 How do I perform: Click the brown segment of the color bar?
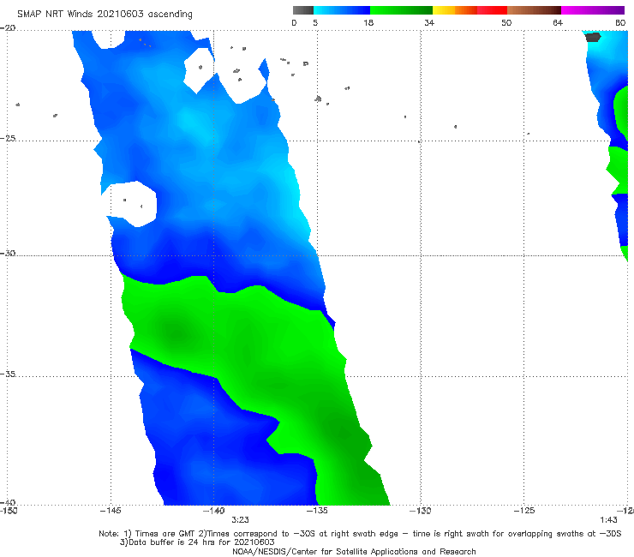[534, 10]
